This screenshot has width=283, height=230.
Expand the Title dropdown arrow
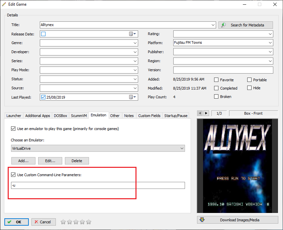[213, 25]
